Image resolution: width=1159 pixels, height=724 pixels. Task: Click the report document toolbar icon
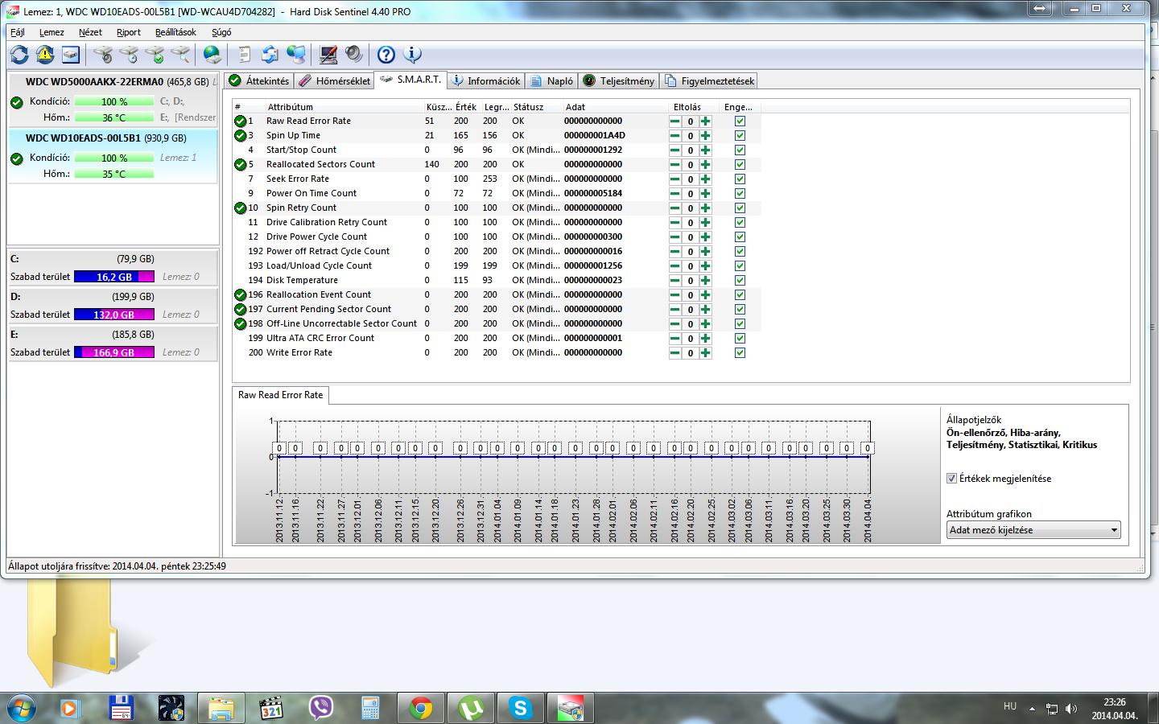[x=244, y=55]
